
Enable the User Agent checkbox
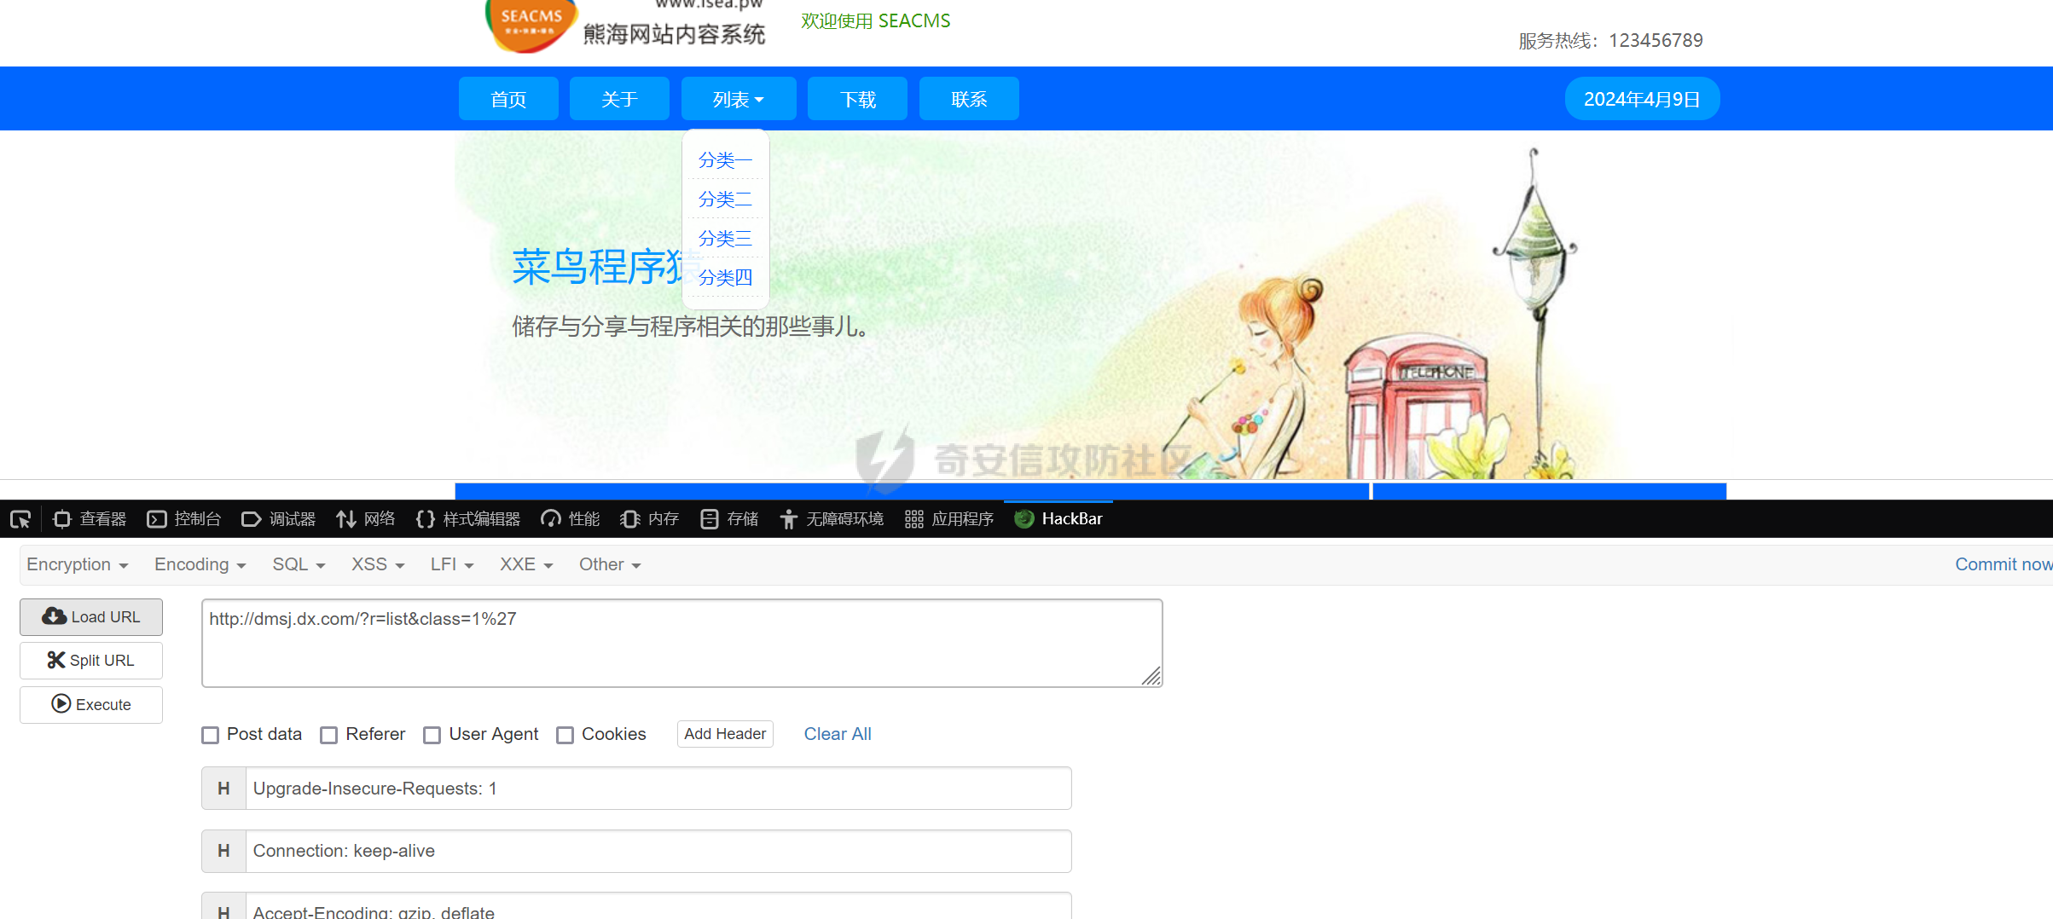pyautogui.click(x=432, y=735)
